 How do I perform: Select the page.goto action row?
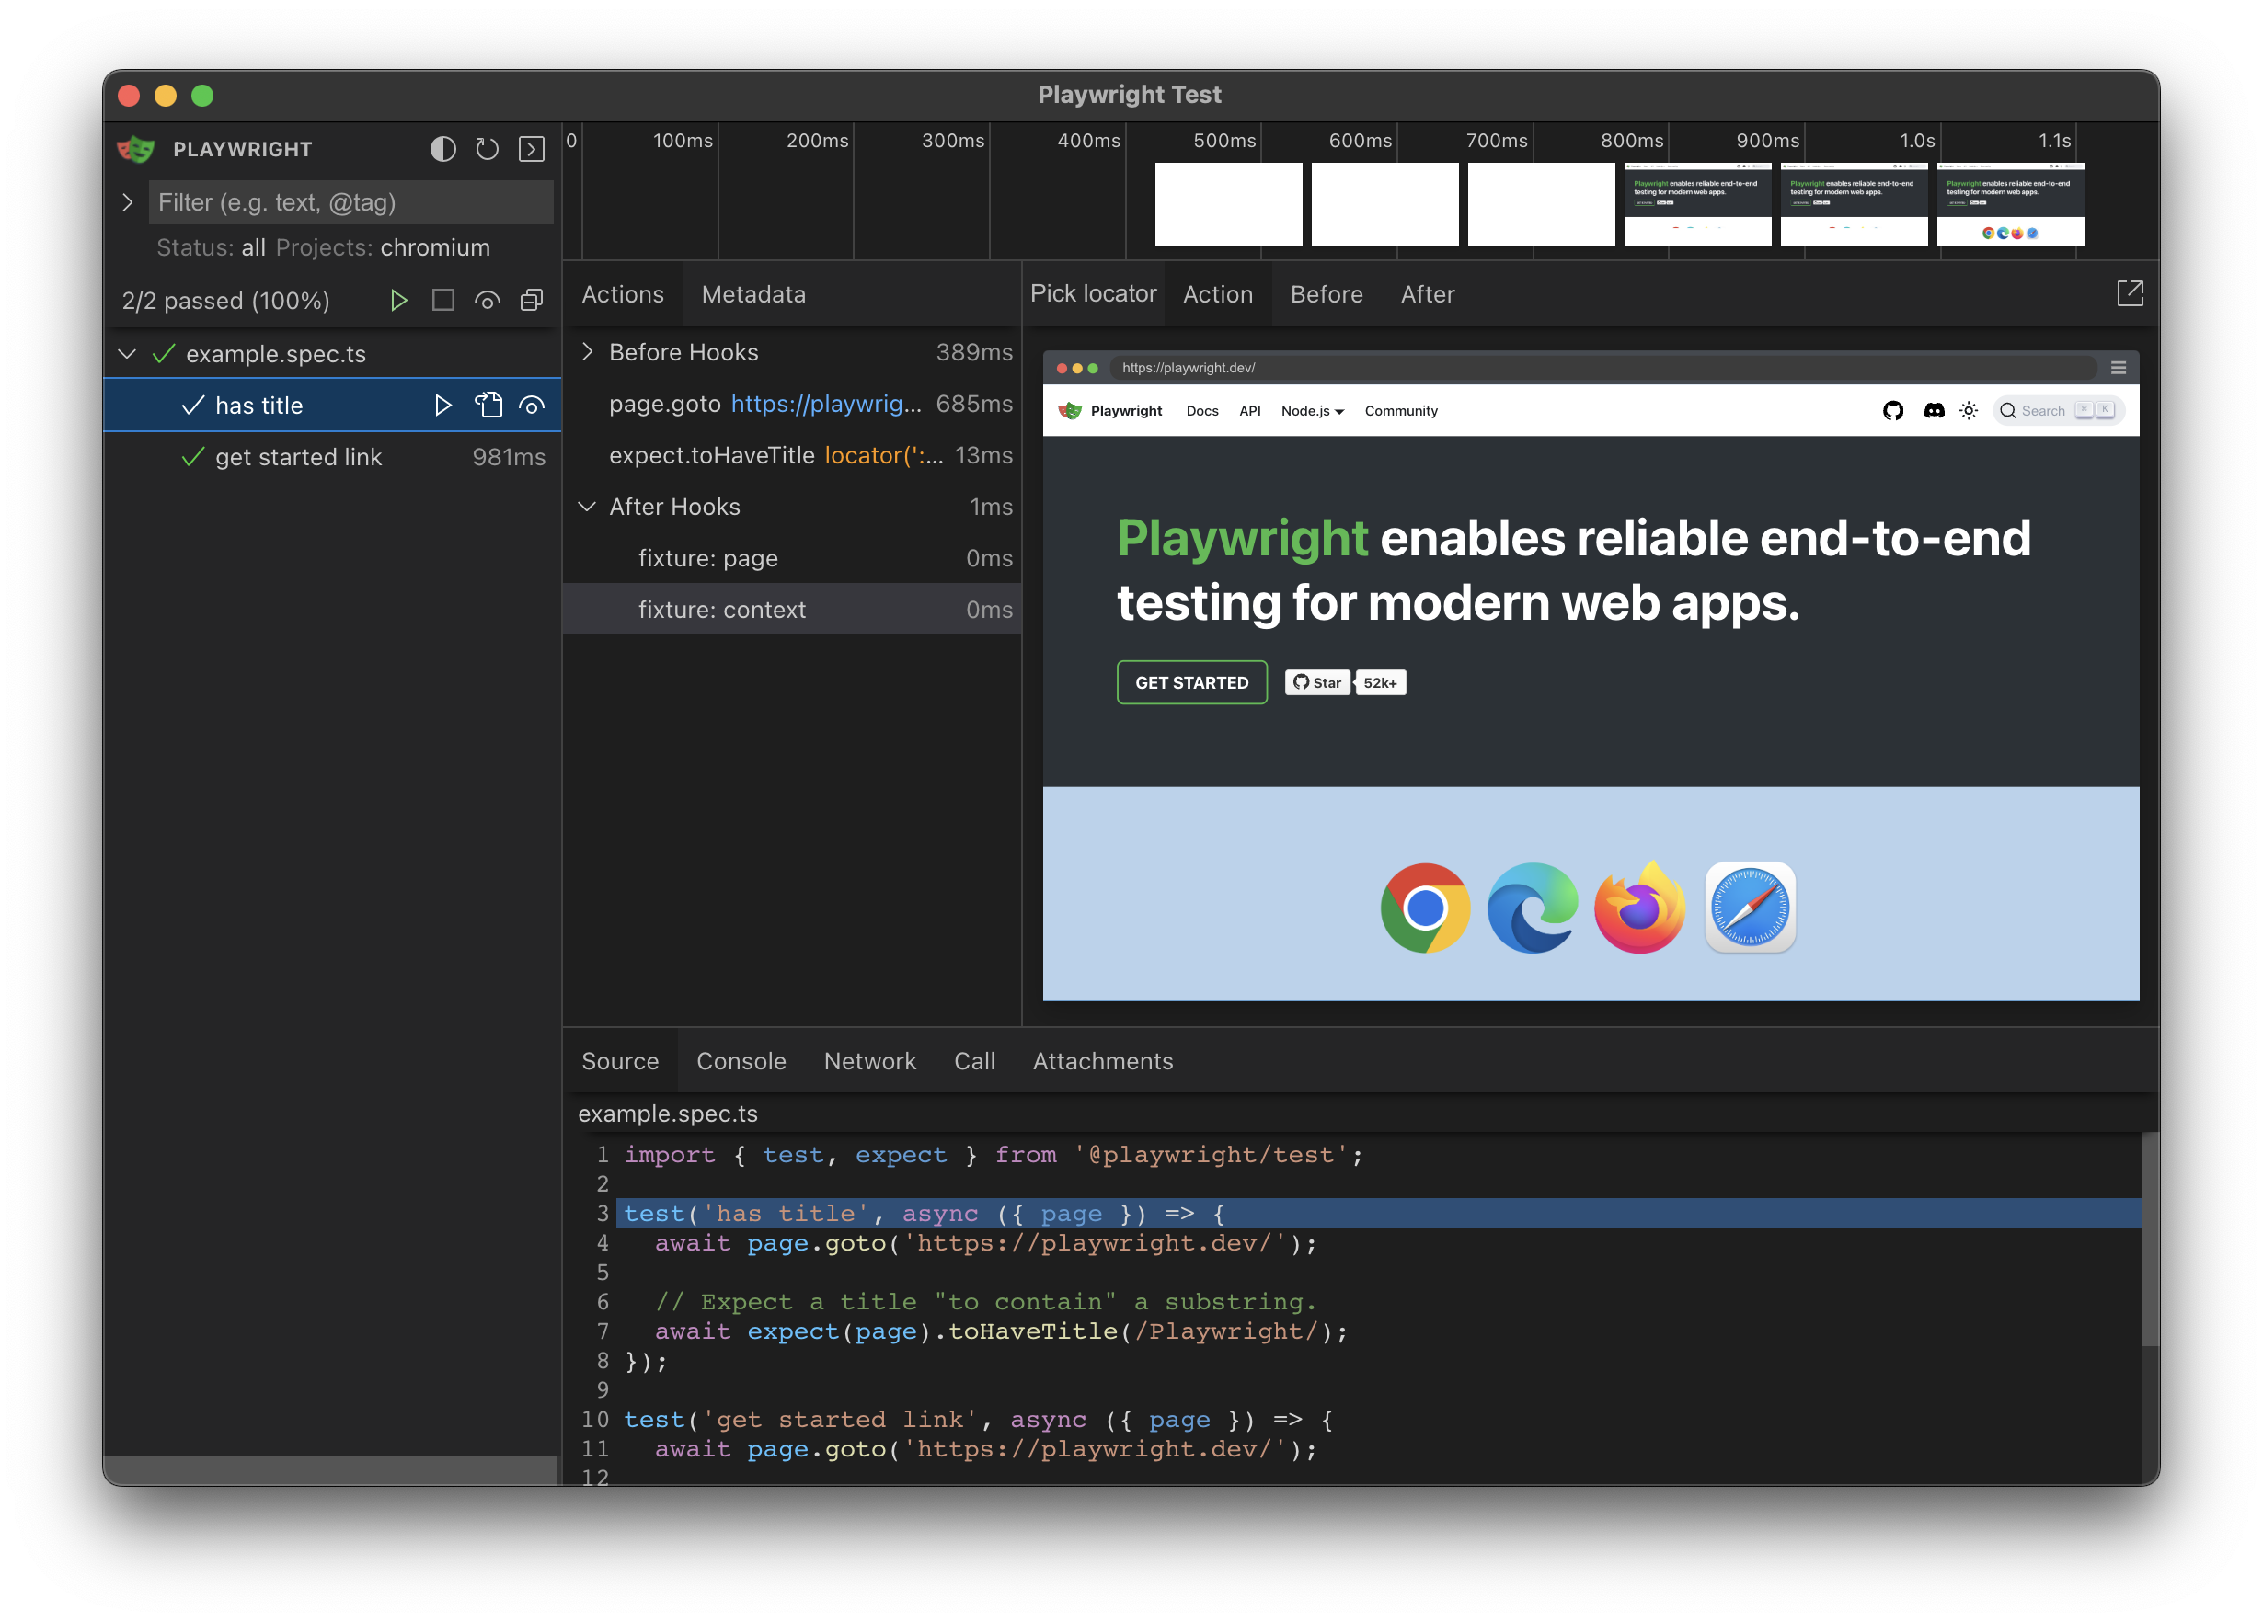pyautogui.click(x=792, y=403)
